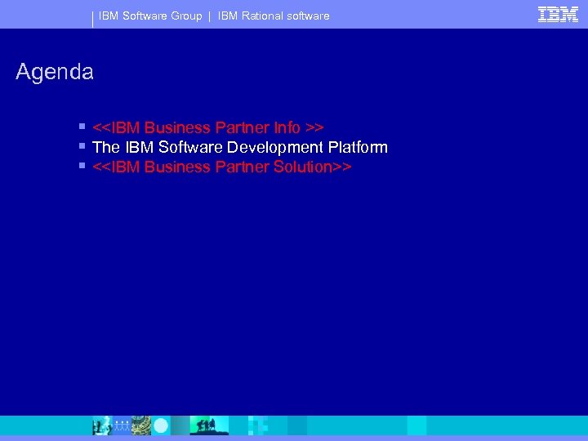Image resolution: width=588 pixels, height=441 pixels.
Task: Select the "Agenda" slide title
Action: click(55, 72)
